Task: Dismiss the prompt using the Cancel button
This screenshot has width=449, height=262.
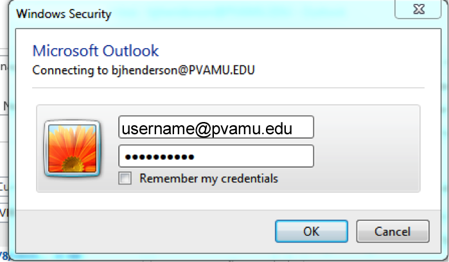Action: [x=392, y=231]
